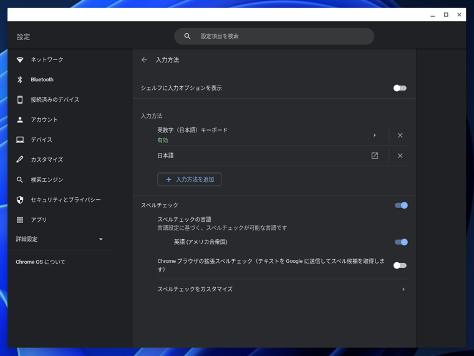The height and width of the screenshot is (356, 474).
Task: Click the Wi-Fi network icon in sidebar
Action: (x=20, y=59)
